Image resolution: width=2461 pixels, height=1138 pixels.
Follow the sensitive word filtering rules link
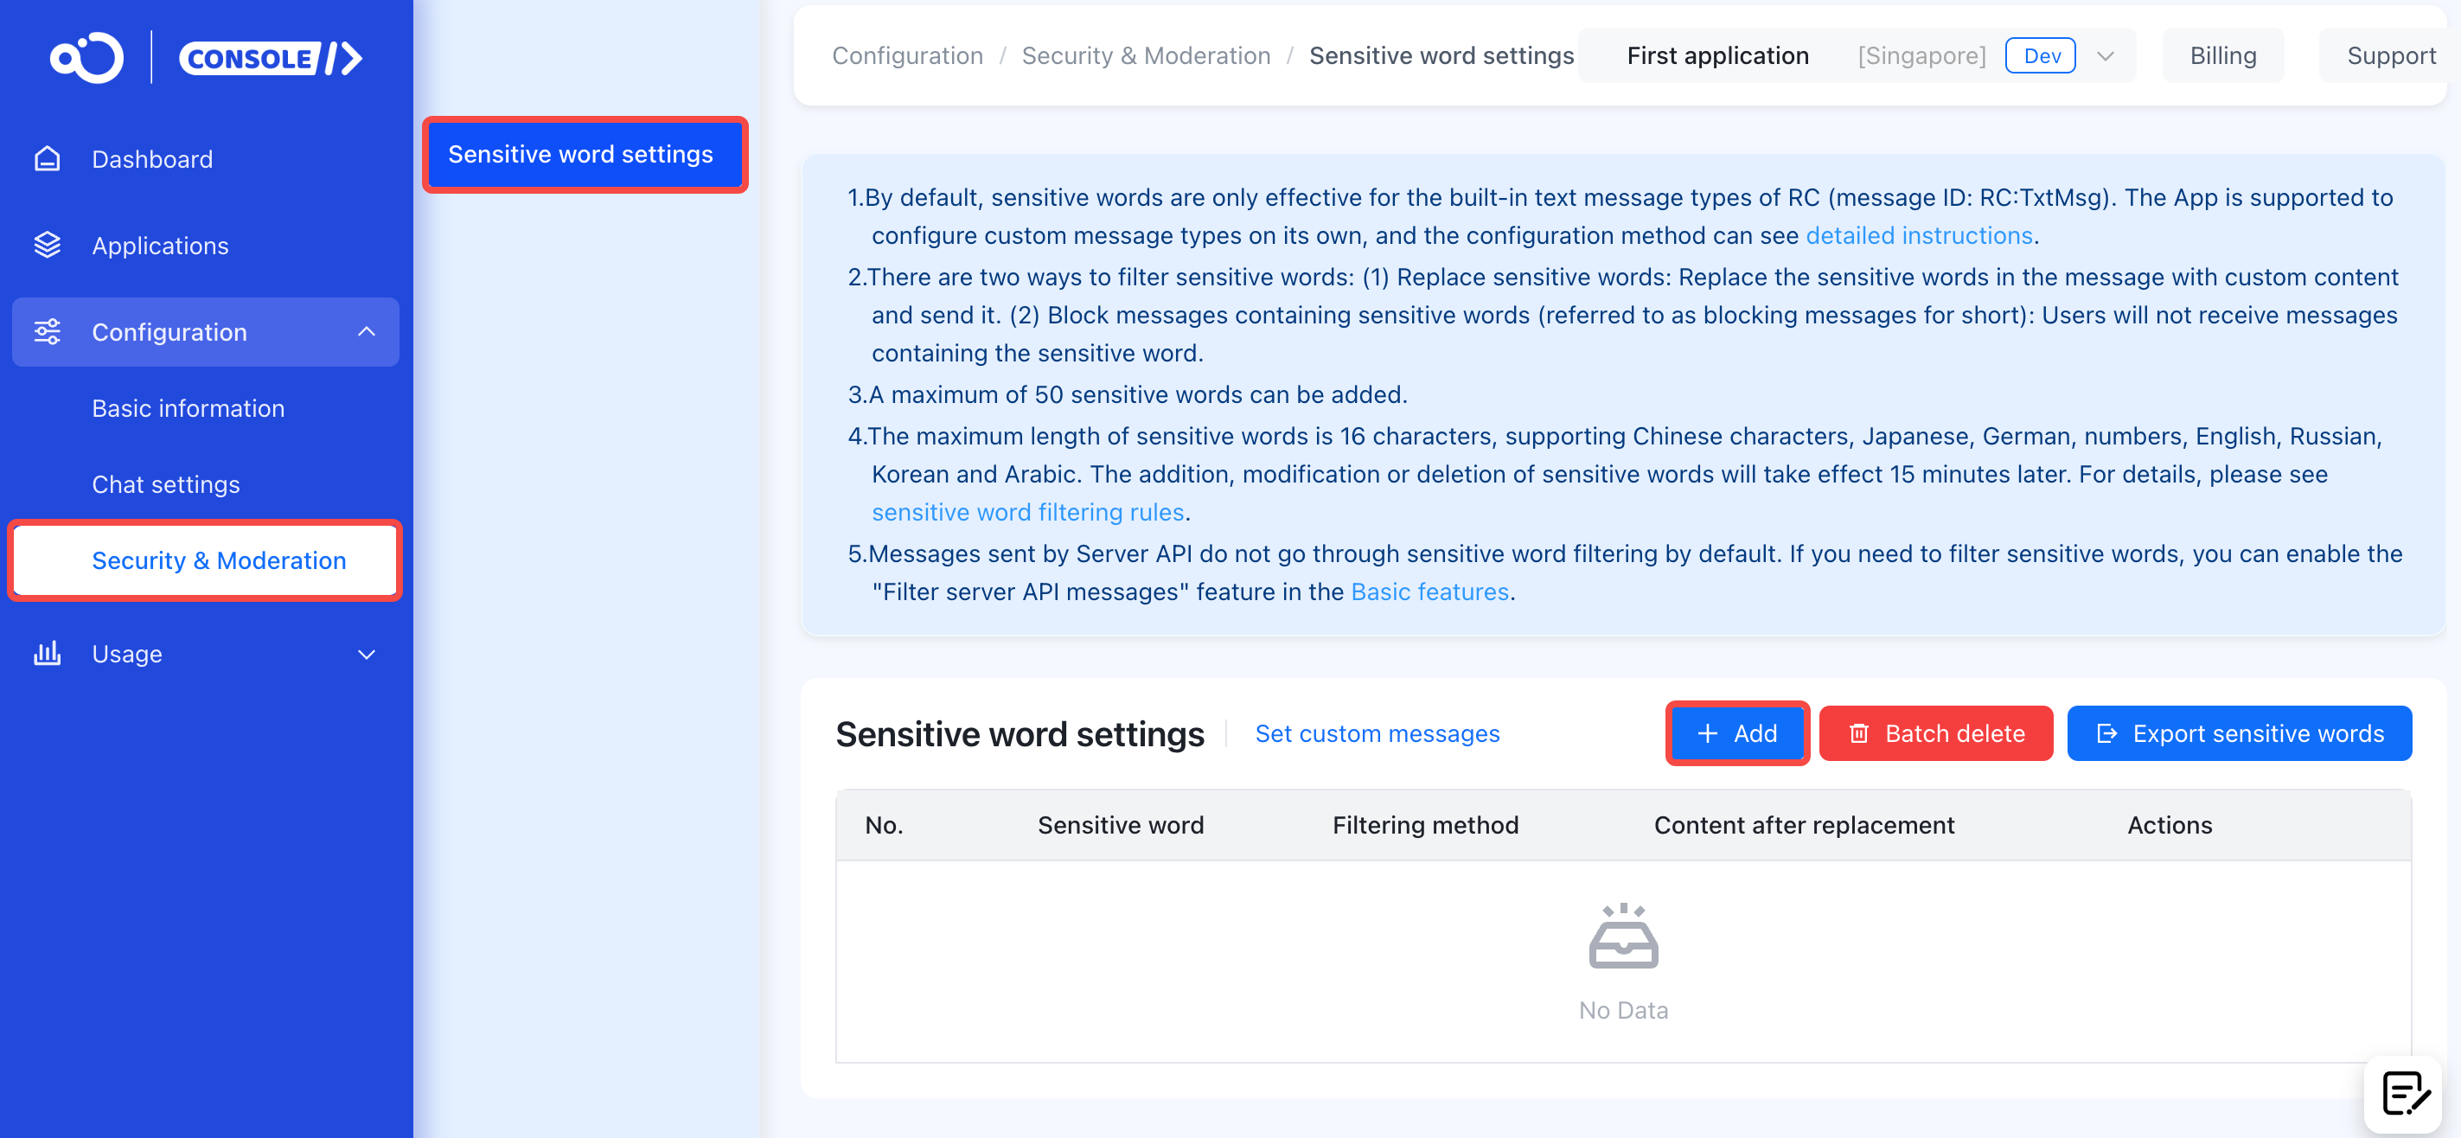tap(1027, 512)
